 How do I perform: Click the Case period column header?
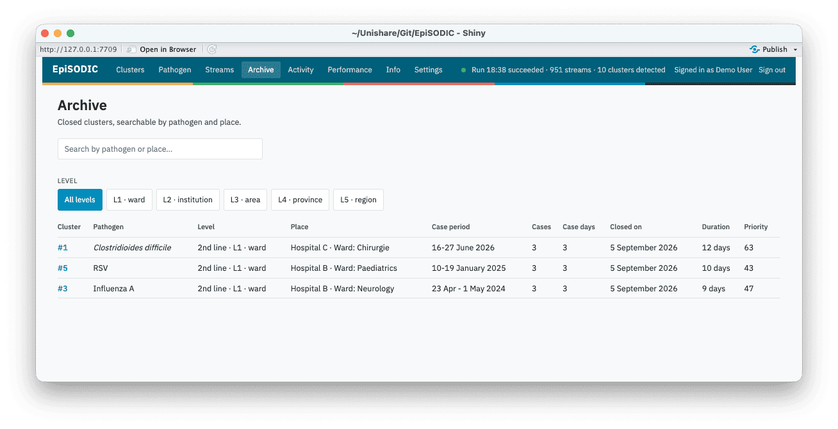[x=450, y=227]
